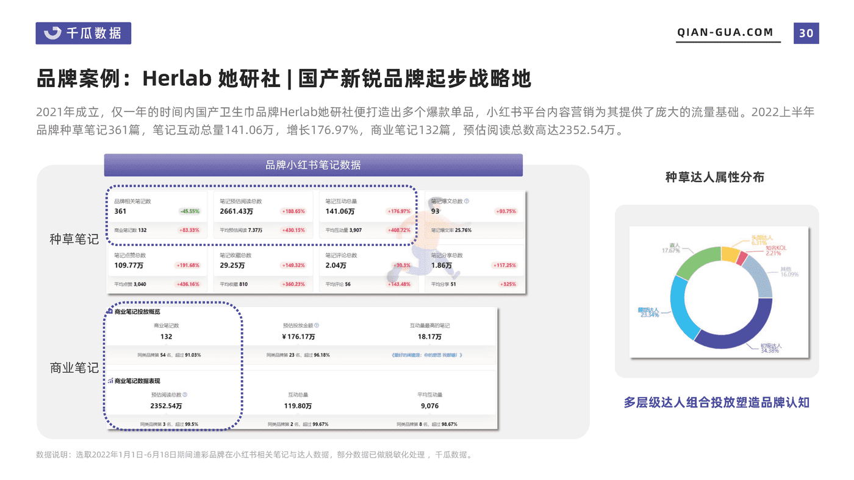Open the QIAN-GUA.COM link
This screenshot has height=480, width=854.
point(725,33)
